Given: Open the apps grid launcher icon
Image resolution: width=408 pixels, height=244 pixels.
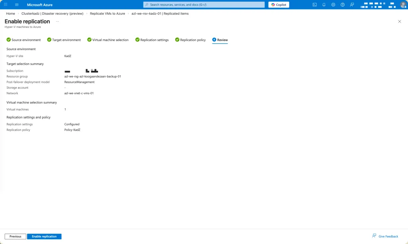Looking at the screenshot, I should pyautogui.click(x=6, y=5).
